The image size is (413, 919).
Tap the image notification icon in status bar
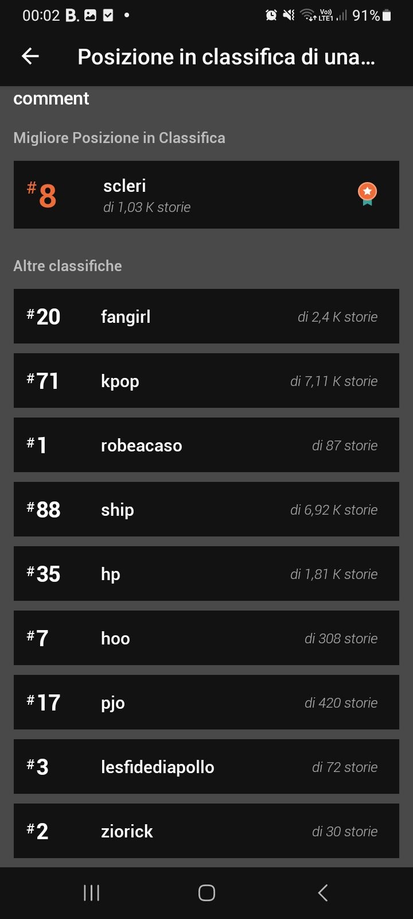[x=90, y=16]
